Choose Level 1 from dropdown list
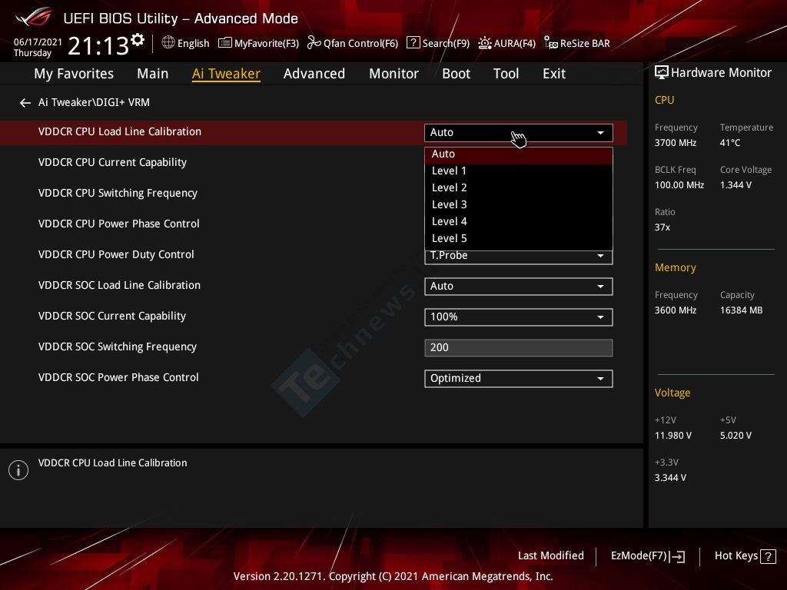This screenshot has height=590, width=787. [519, 171]
